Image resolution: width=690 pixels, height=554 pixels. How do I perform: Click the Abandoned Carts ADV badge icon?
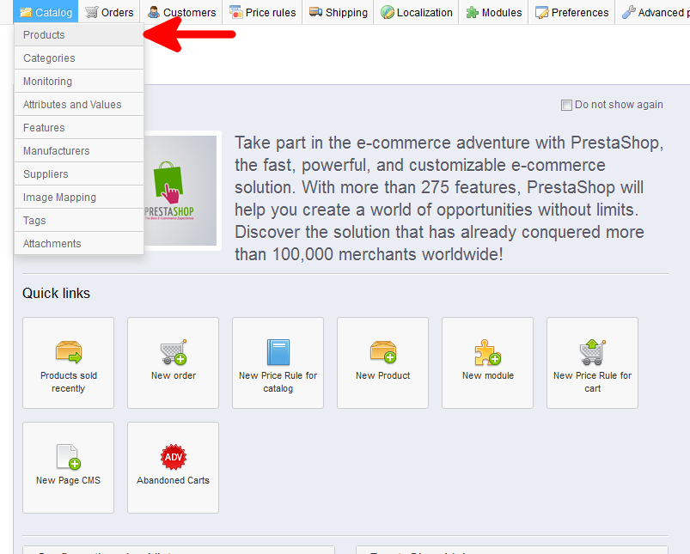pos(174,457)
